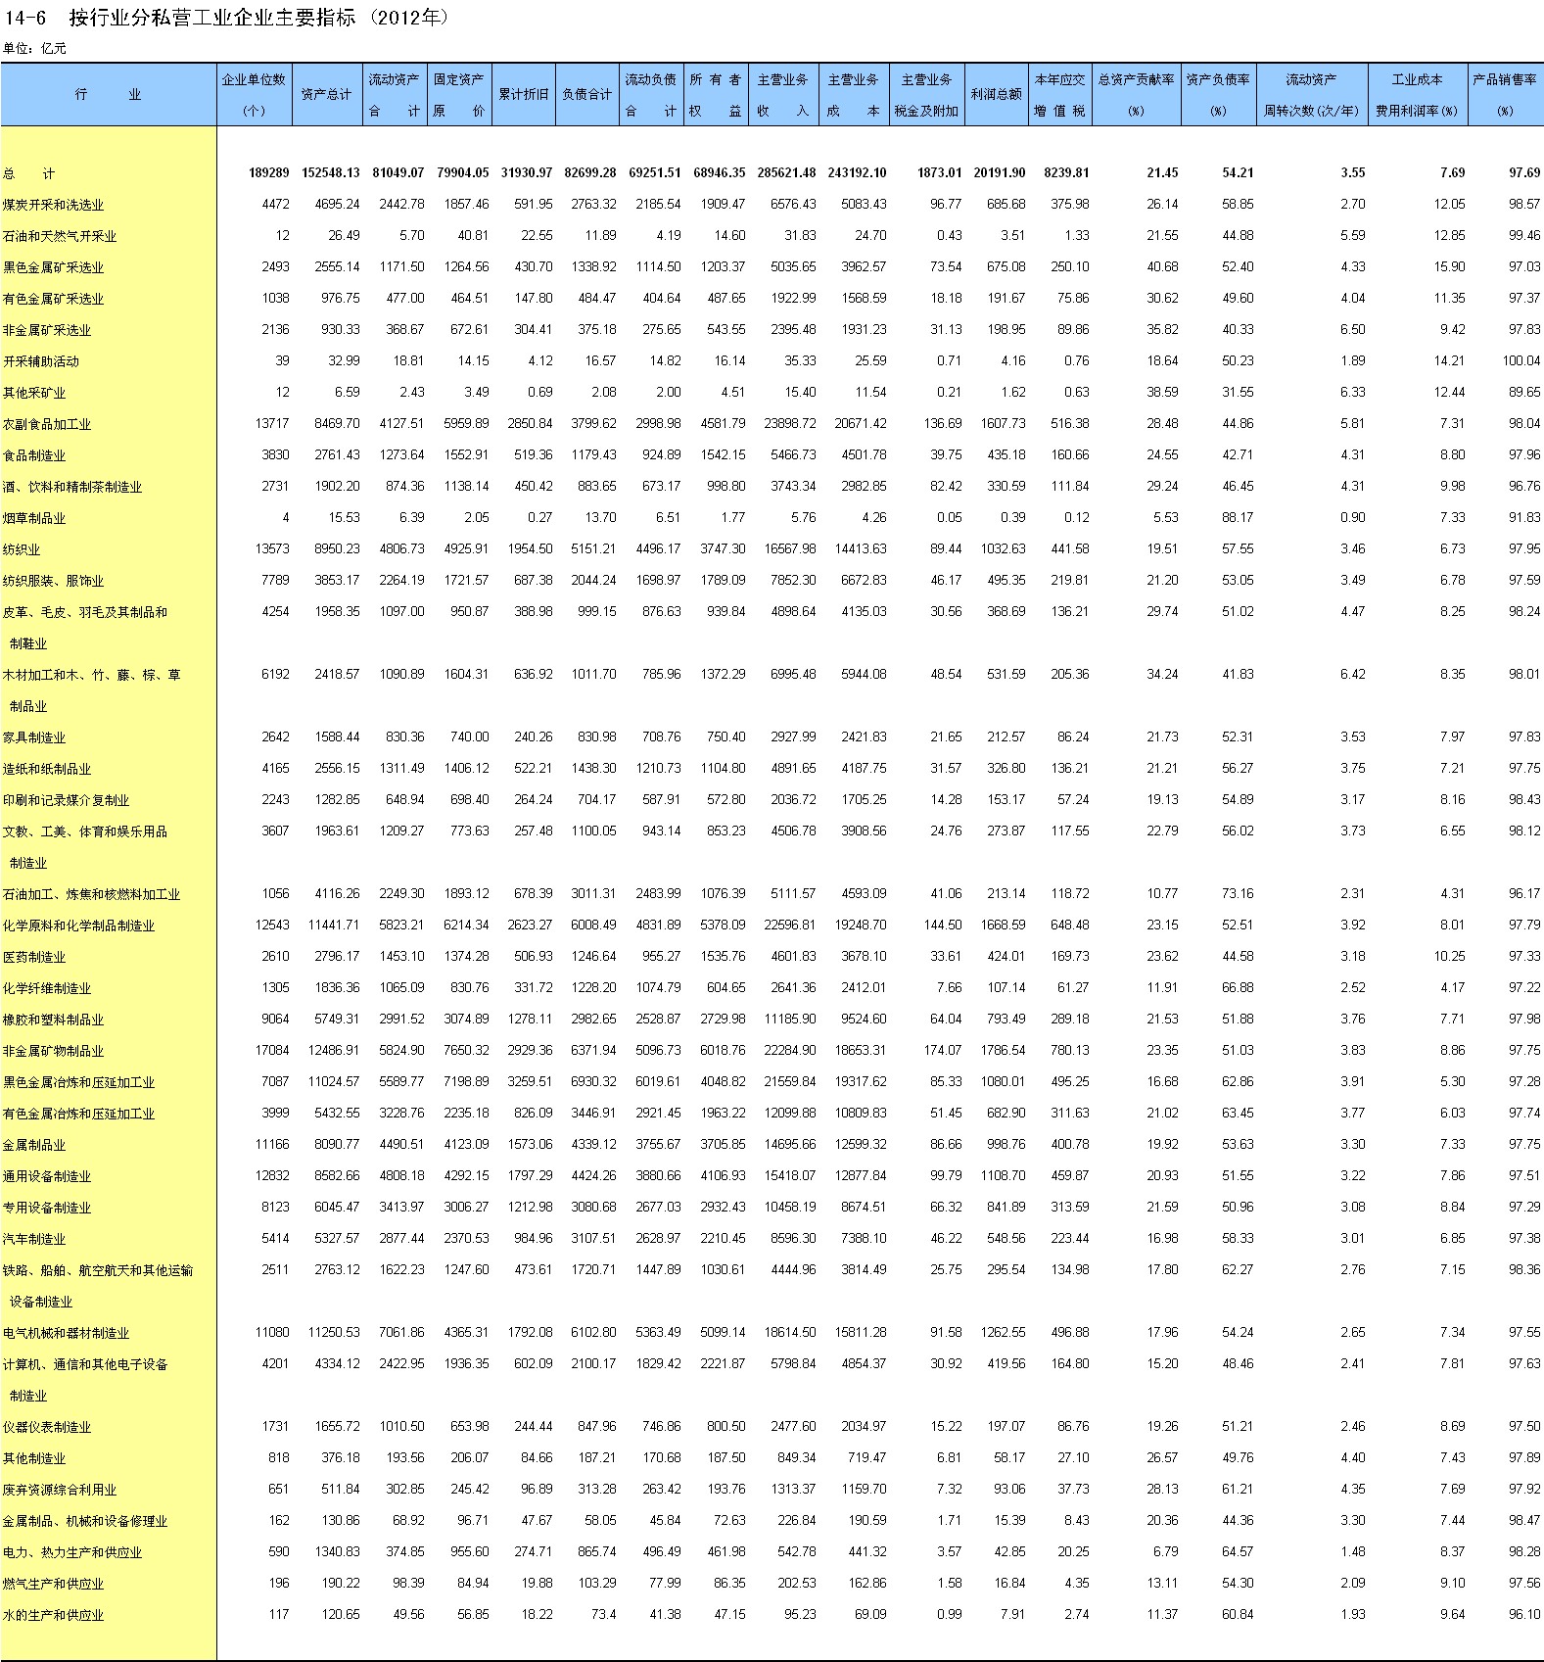1544x1662 pixels.
Task: Select the 电力、热力生产和供应业 row label
Action: (x=72, y=1552)
